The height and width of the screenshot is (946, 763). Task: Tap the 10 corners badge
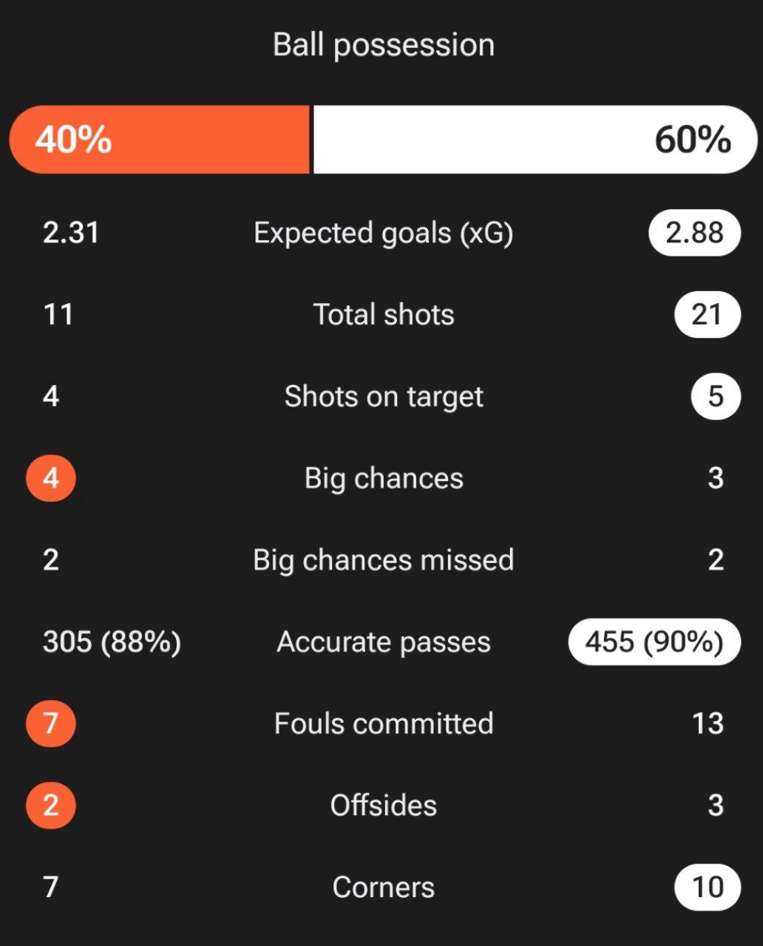708,887
